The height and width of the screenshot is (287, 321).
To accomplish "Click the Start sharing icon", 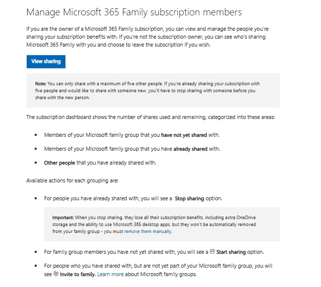I will [x=213, y=251].
